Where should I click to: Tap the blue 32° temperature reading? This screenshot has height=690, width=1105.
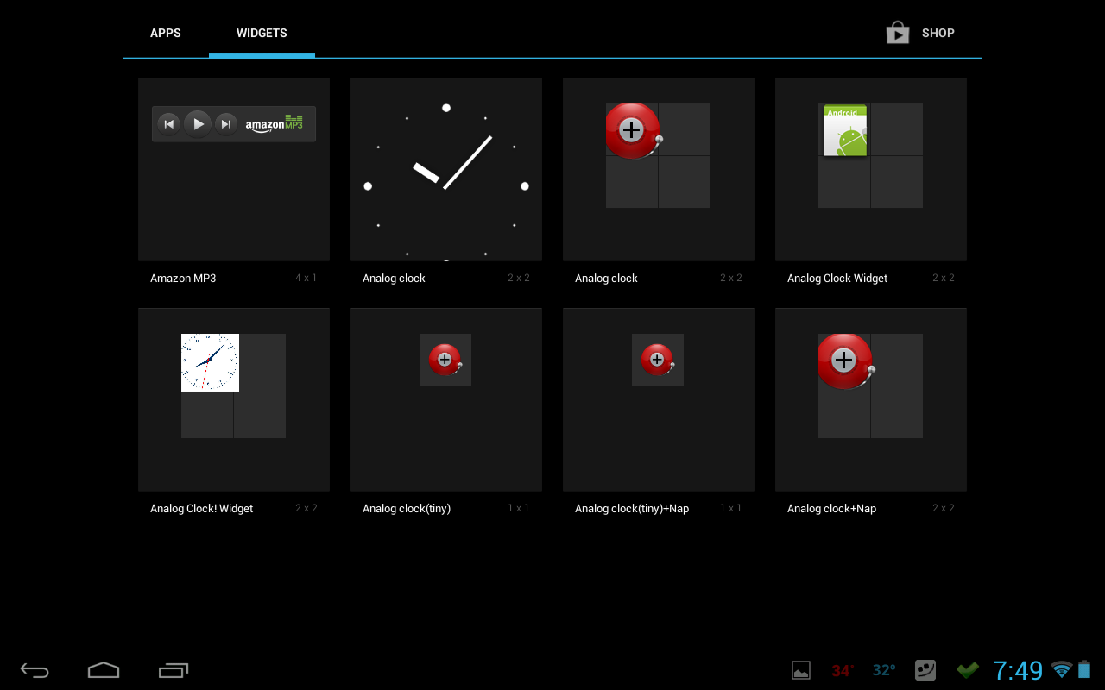883,669
